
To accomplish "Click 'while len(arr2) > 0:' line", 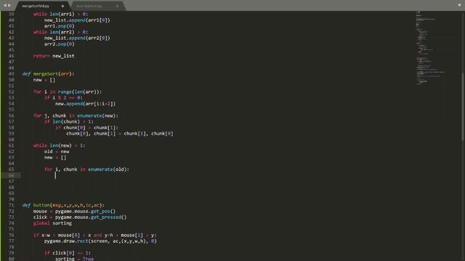I will (60, 32).
